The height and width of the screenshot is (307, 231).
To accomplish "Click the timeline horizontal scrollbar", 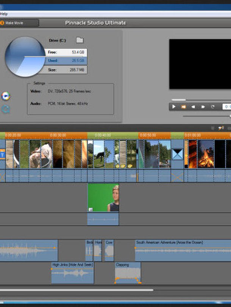I will click(76, 290).
